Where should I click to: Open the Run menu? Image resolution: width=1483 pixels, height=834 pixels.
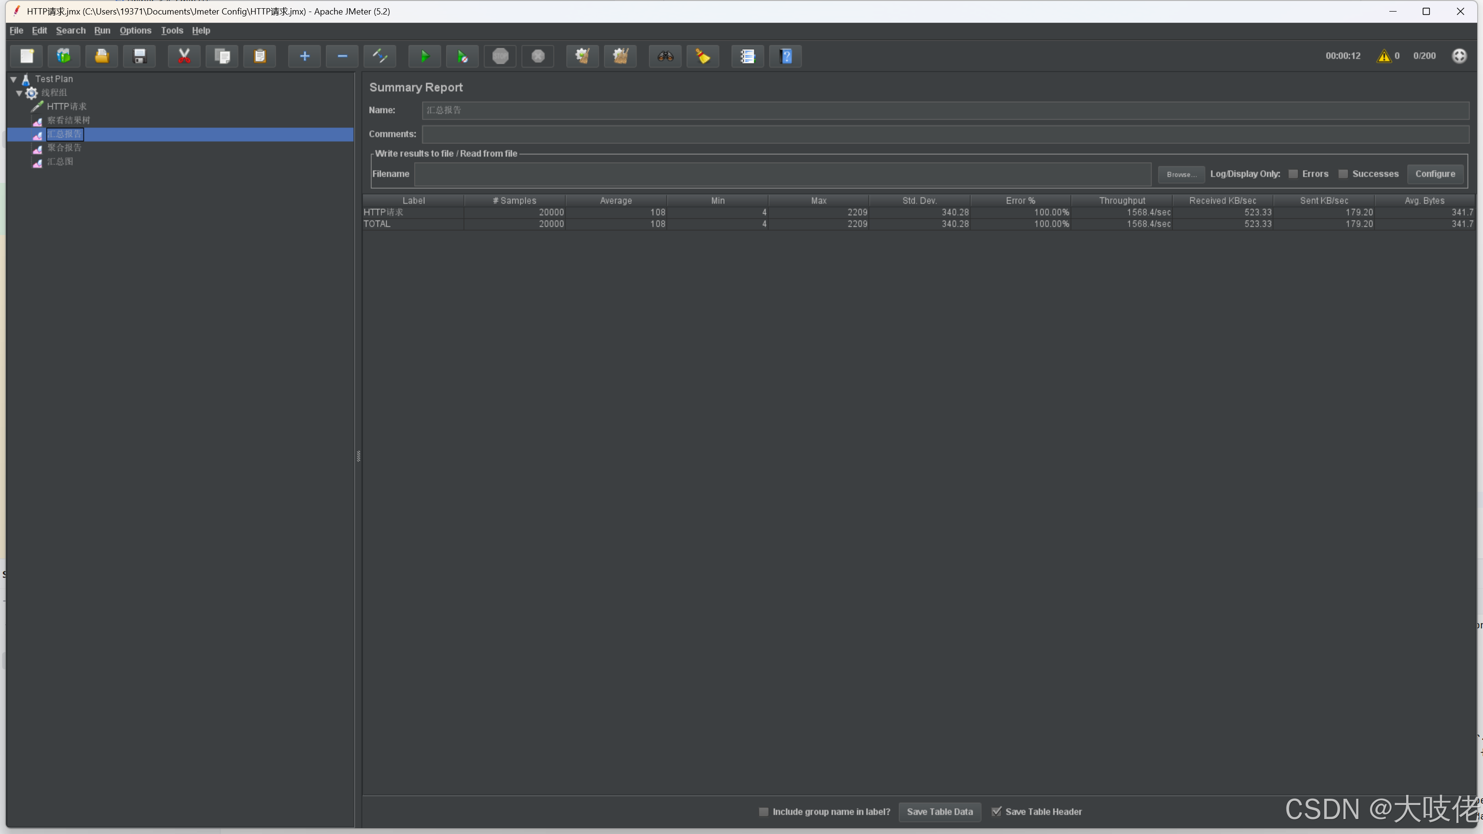pyautogui.click(x=102, y=30)
